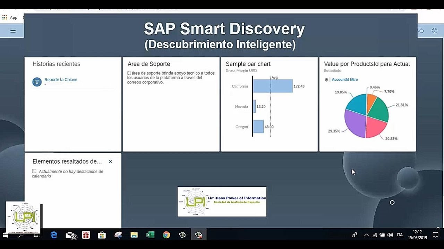Click the Chrome Apps grid icon

pyautogui.click(x=5, y=17)
